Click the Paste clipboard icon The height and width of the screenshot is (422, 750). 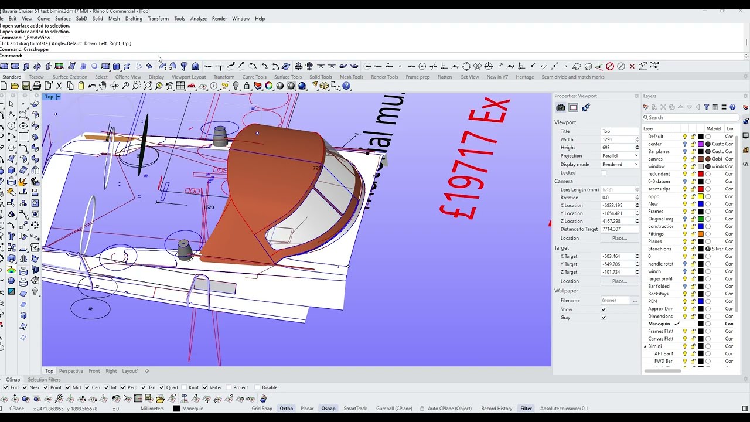[x=81, y=86]
